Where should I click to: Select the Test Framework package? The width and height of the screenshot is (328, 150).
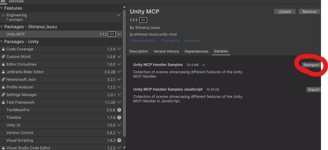[61, 102]
